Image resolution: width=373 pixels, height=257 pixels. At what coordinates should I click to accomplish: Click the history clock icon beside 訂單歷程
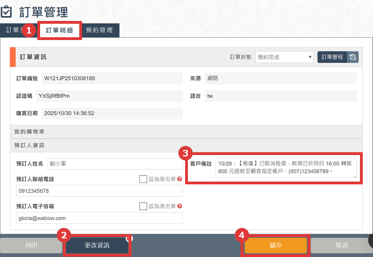coord(353,57)
